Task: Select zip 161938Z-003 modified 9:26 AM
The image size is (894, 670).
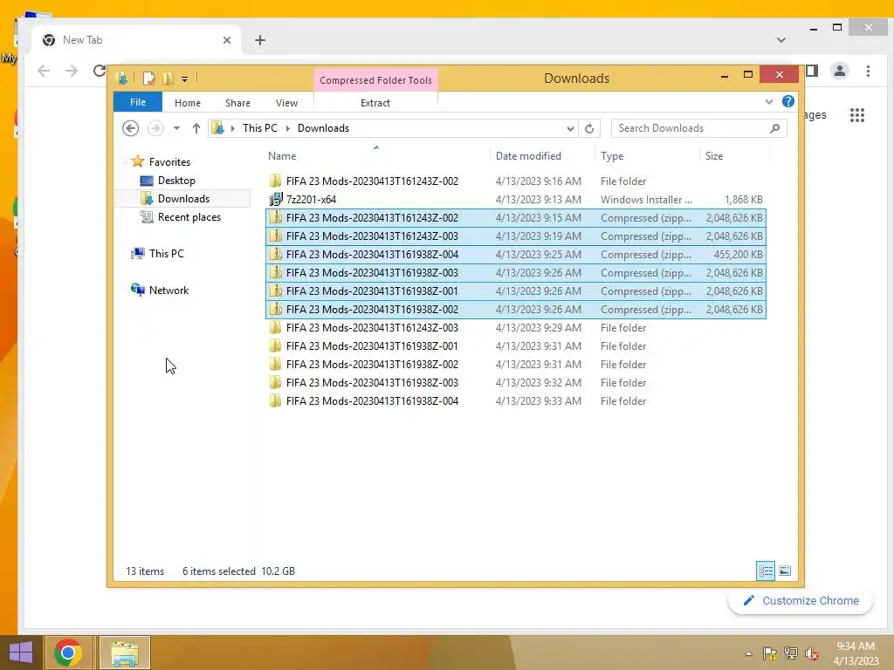Action: click(x=515, y=272)
